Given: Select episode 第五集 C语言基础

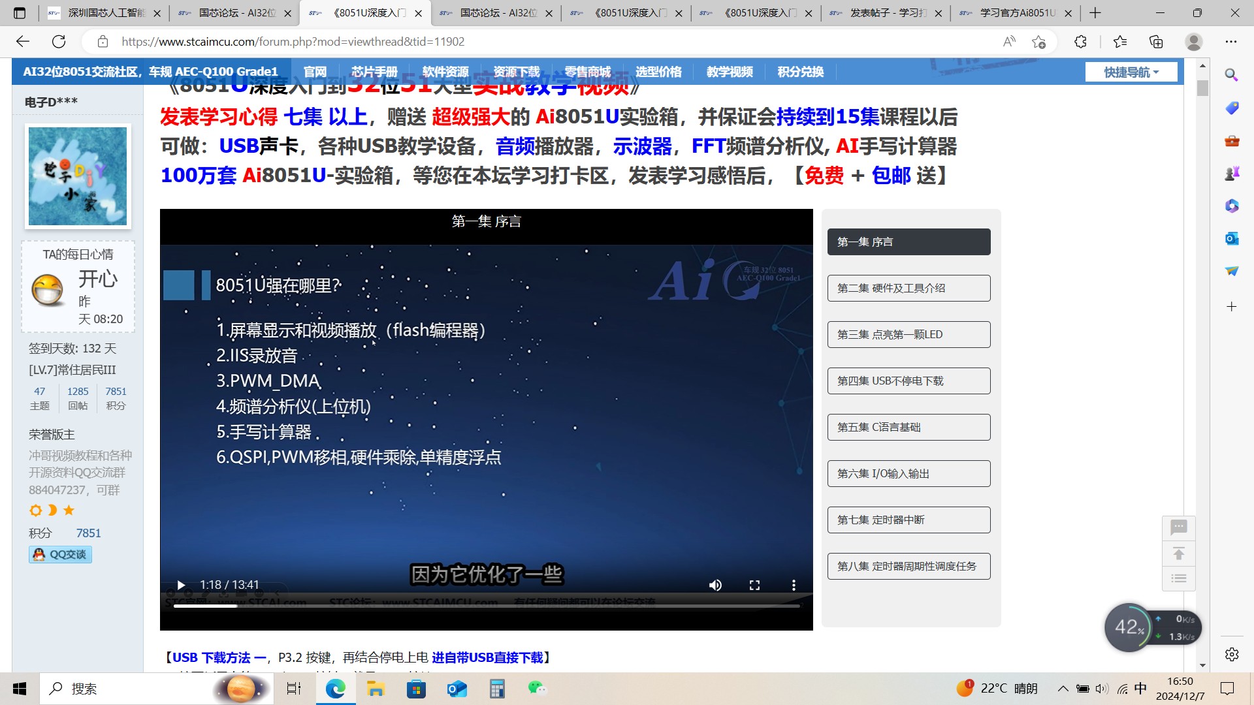Looking at the screenshot, I should point(908,427).
